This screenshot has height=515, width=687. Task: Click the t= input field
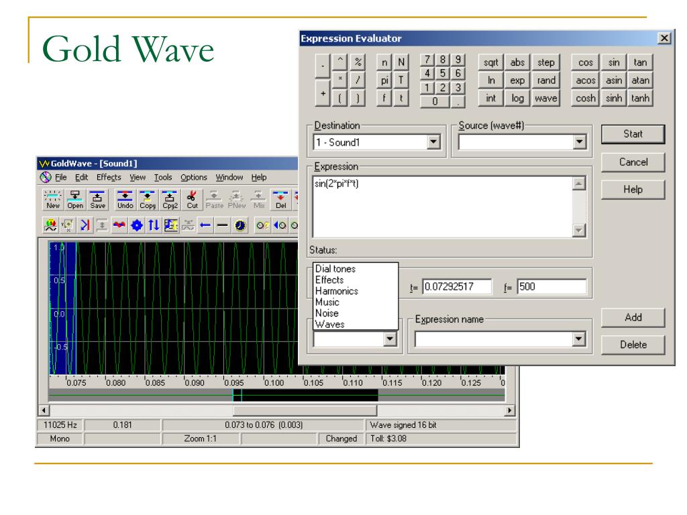point(457,287)
